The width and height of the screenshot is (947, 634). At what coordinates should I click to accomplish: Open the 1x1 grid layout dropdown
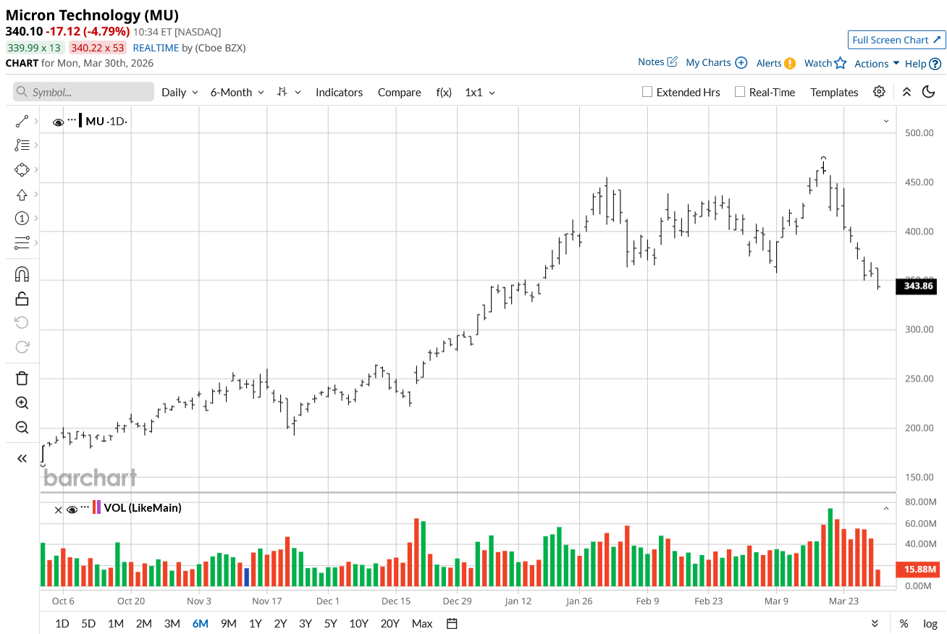coord(480,92)
